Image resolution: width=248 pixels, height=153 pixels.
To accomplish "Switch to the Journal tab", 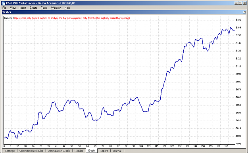I will [117, 151].
